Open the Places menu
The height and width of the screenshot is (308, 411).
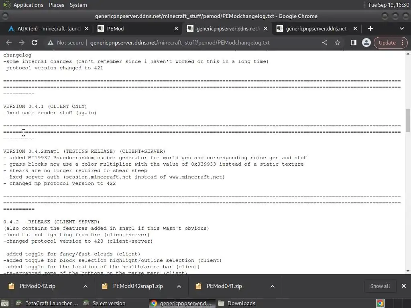56,5
